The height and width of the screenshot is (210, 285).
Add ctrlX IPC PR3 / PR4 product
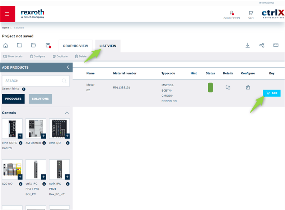44,177
